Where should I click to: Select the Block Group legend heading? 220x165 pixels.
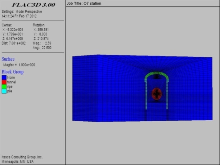point(13,72)
